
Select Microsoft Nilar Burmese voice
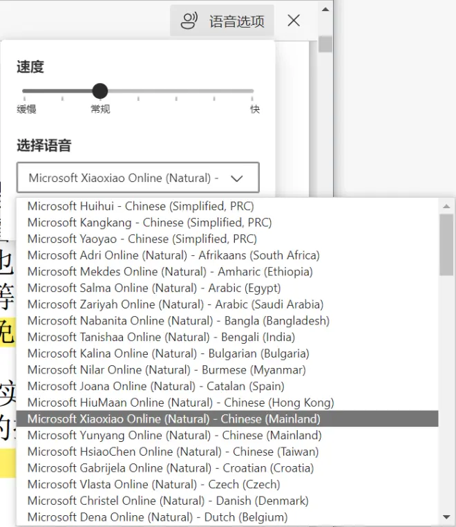point(227,370)
